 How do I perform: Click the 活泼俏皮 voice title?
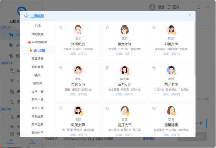click(x=78, y=44)
